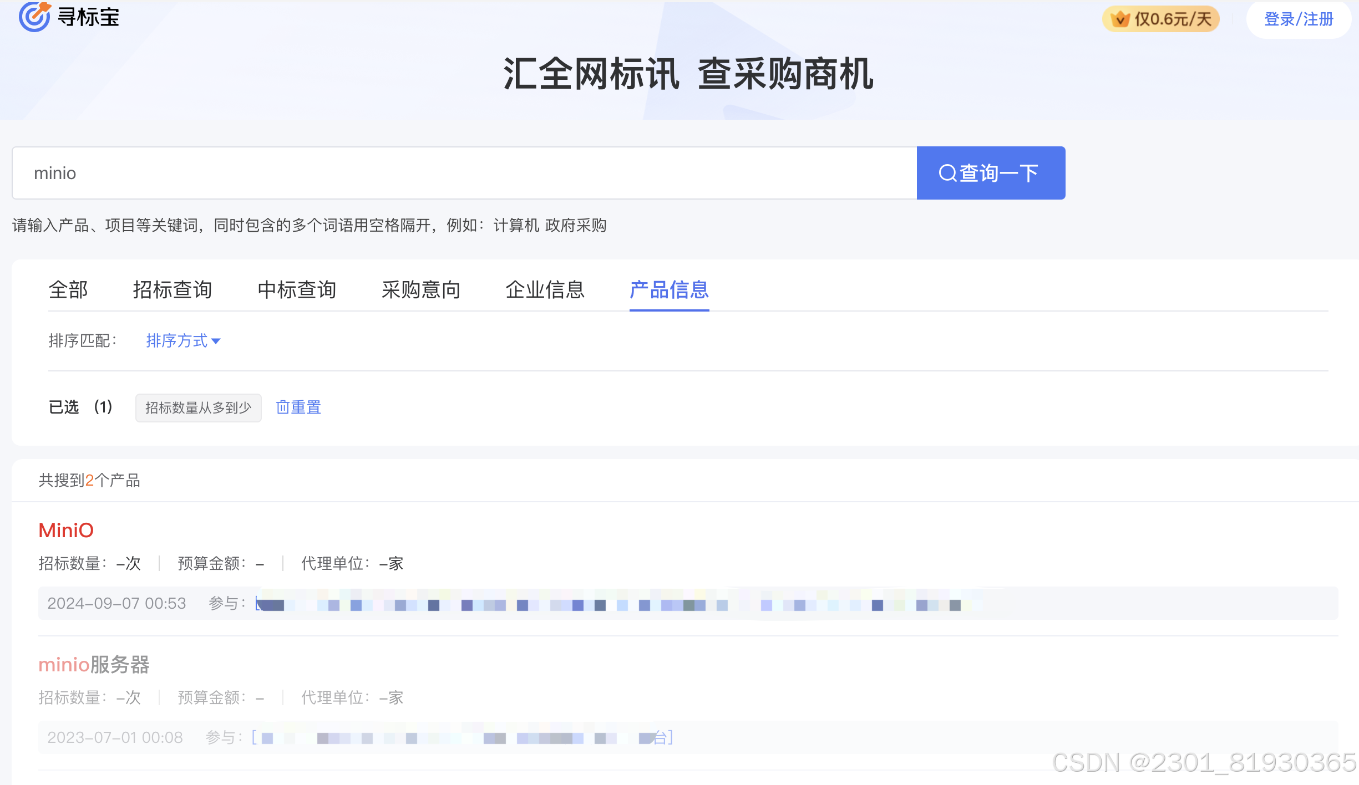Viewport: 1359px width, 785px height.
Task: Switch to the 中标查询 tab
Action: tap(297, 289)
